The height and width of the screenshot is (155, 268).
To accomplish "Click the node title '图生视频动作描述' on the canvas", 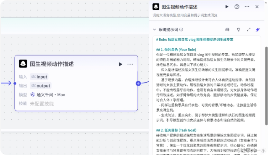I will (52, 64).
